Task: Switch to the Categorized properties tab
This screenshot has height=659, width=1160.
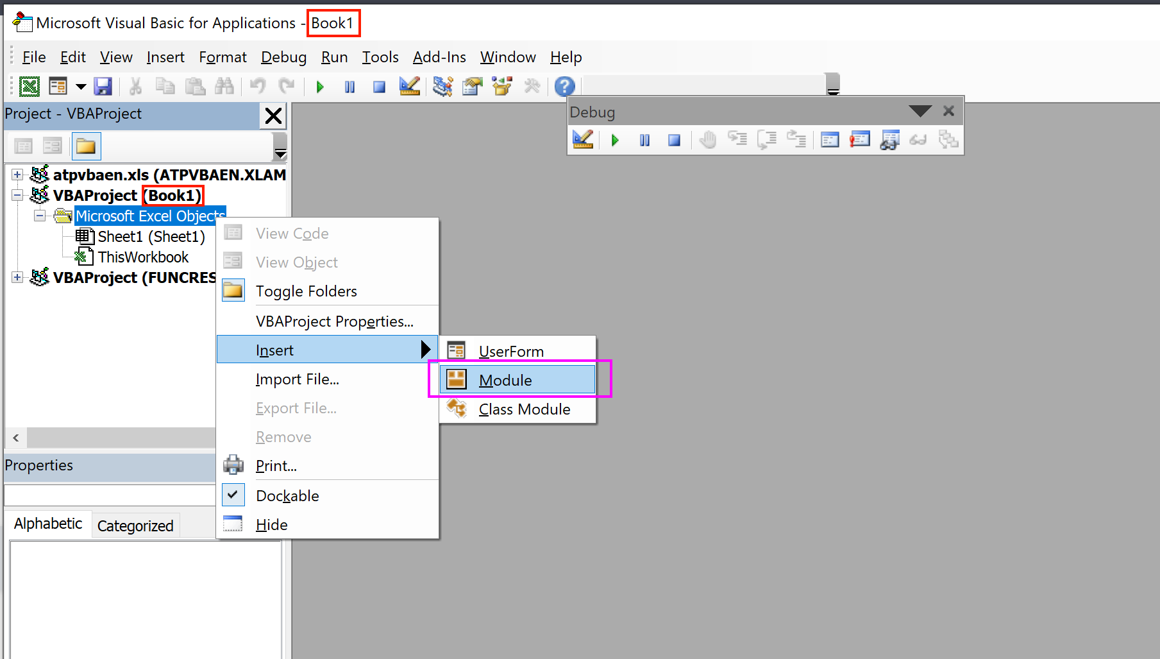Action: click(135, 526)
